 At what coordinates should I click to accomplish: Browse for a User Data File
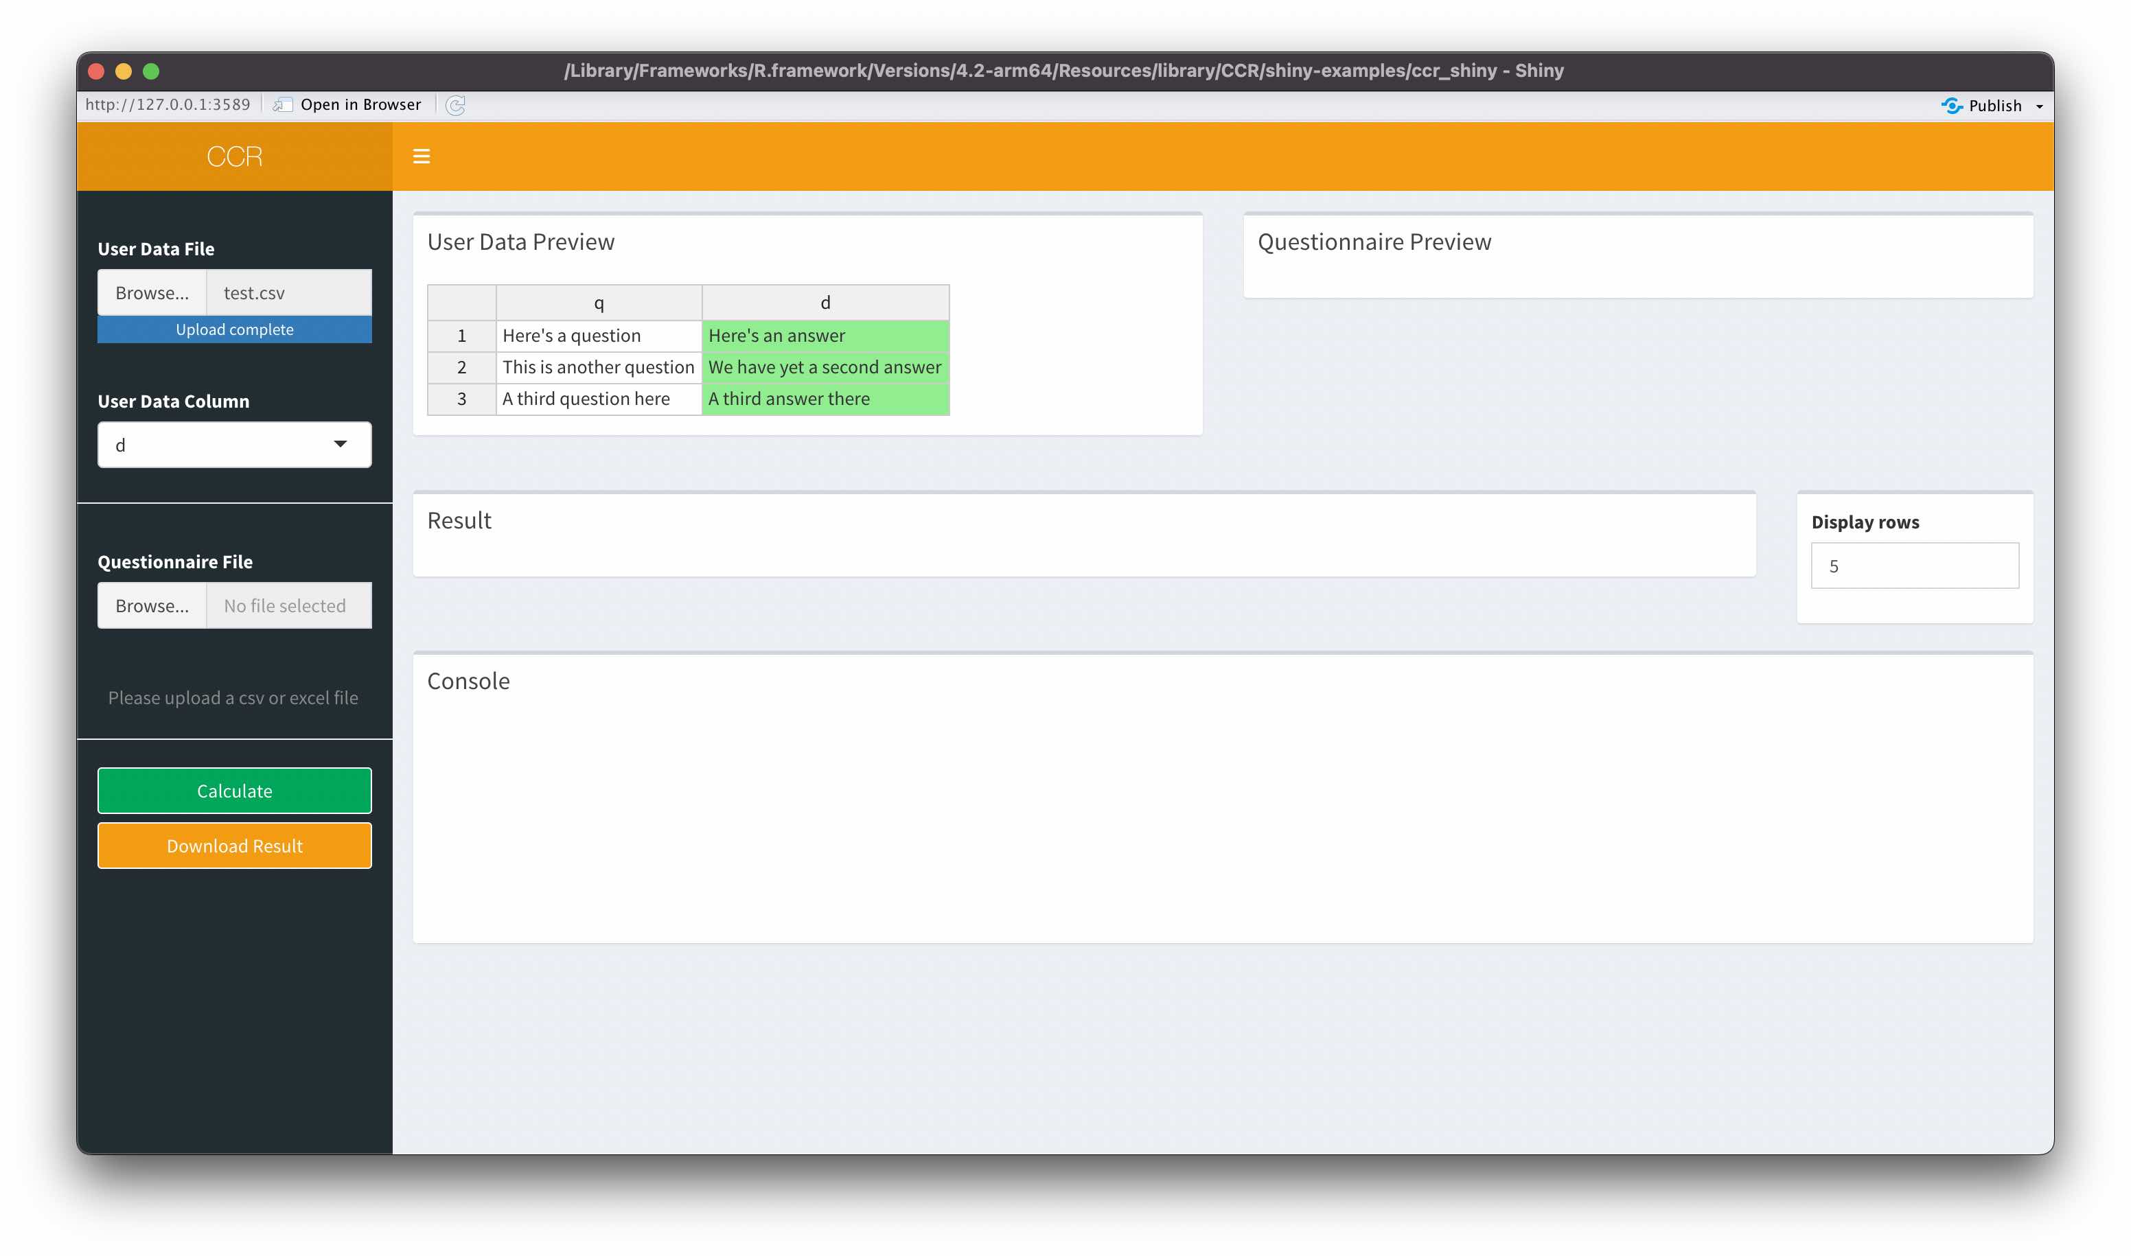pos(152,293)
